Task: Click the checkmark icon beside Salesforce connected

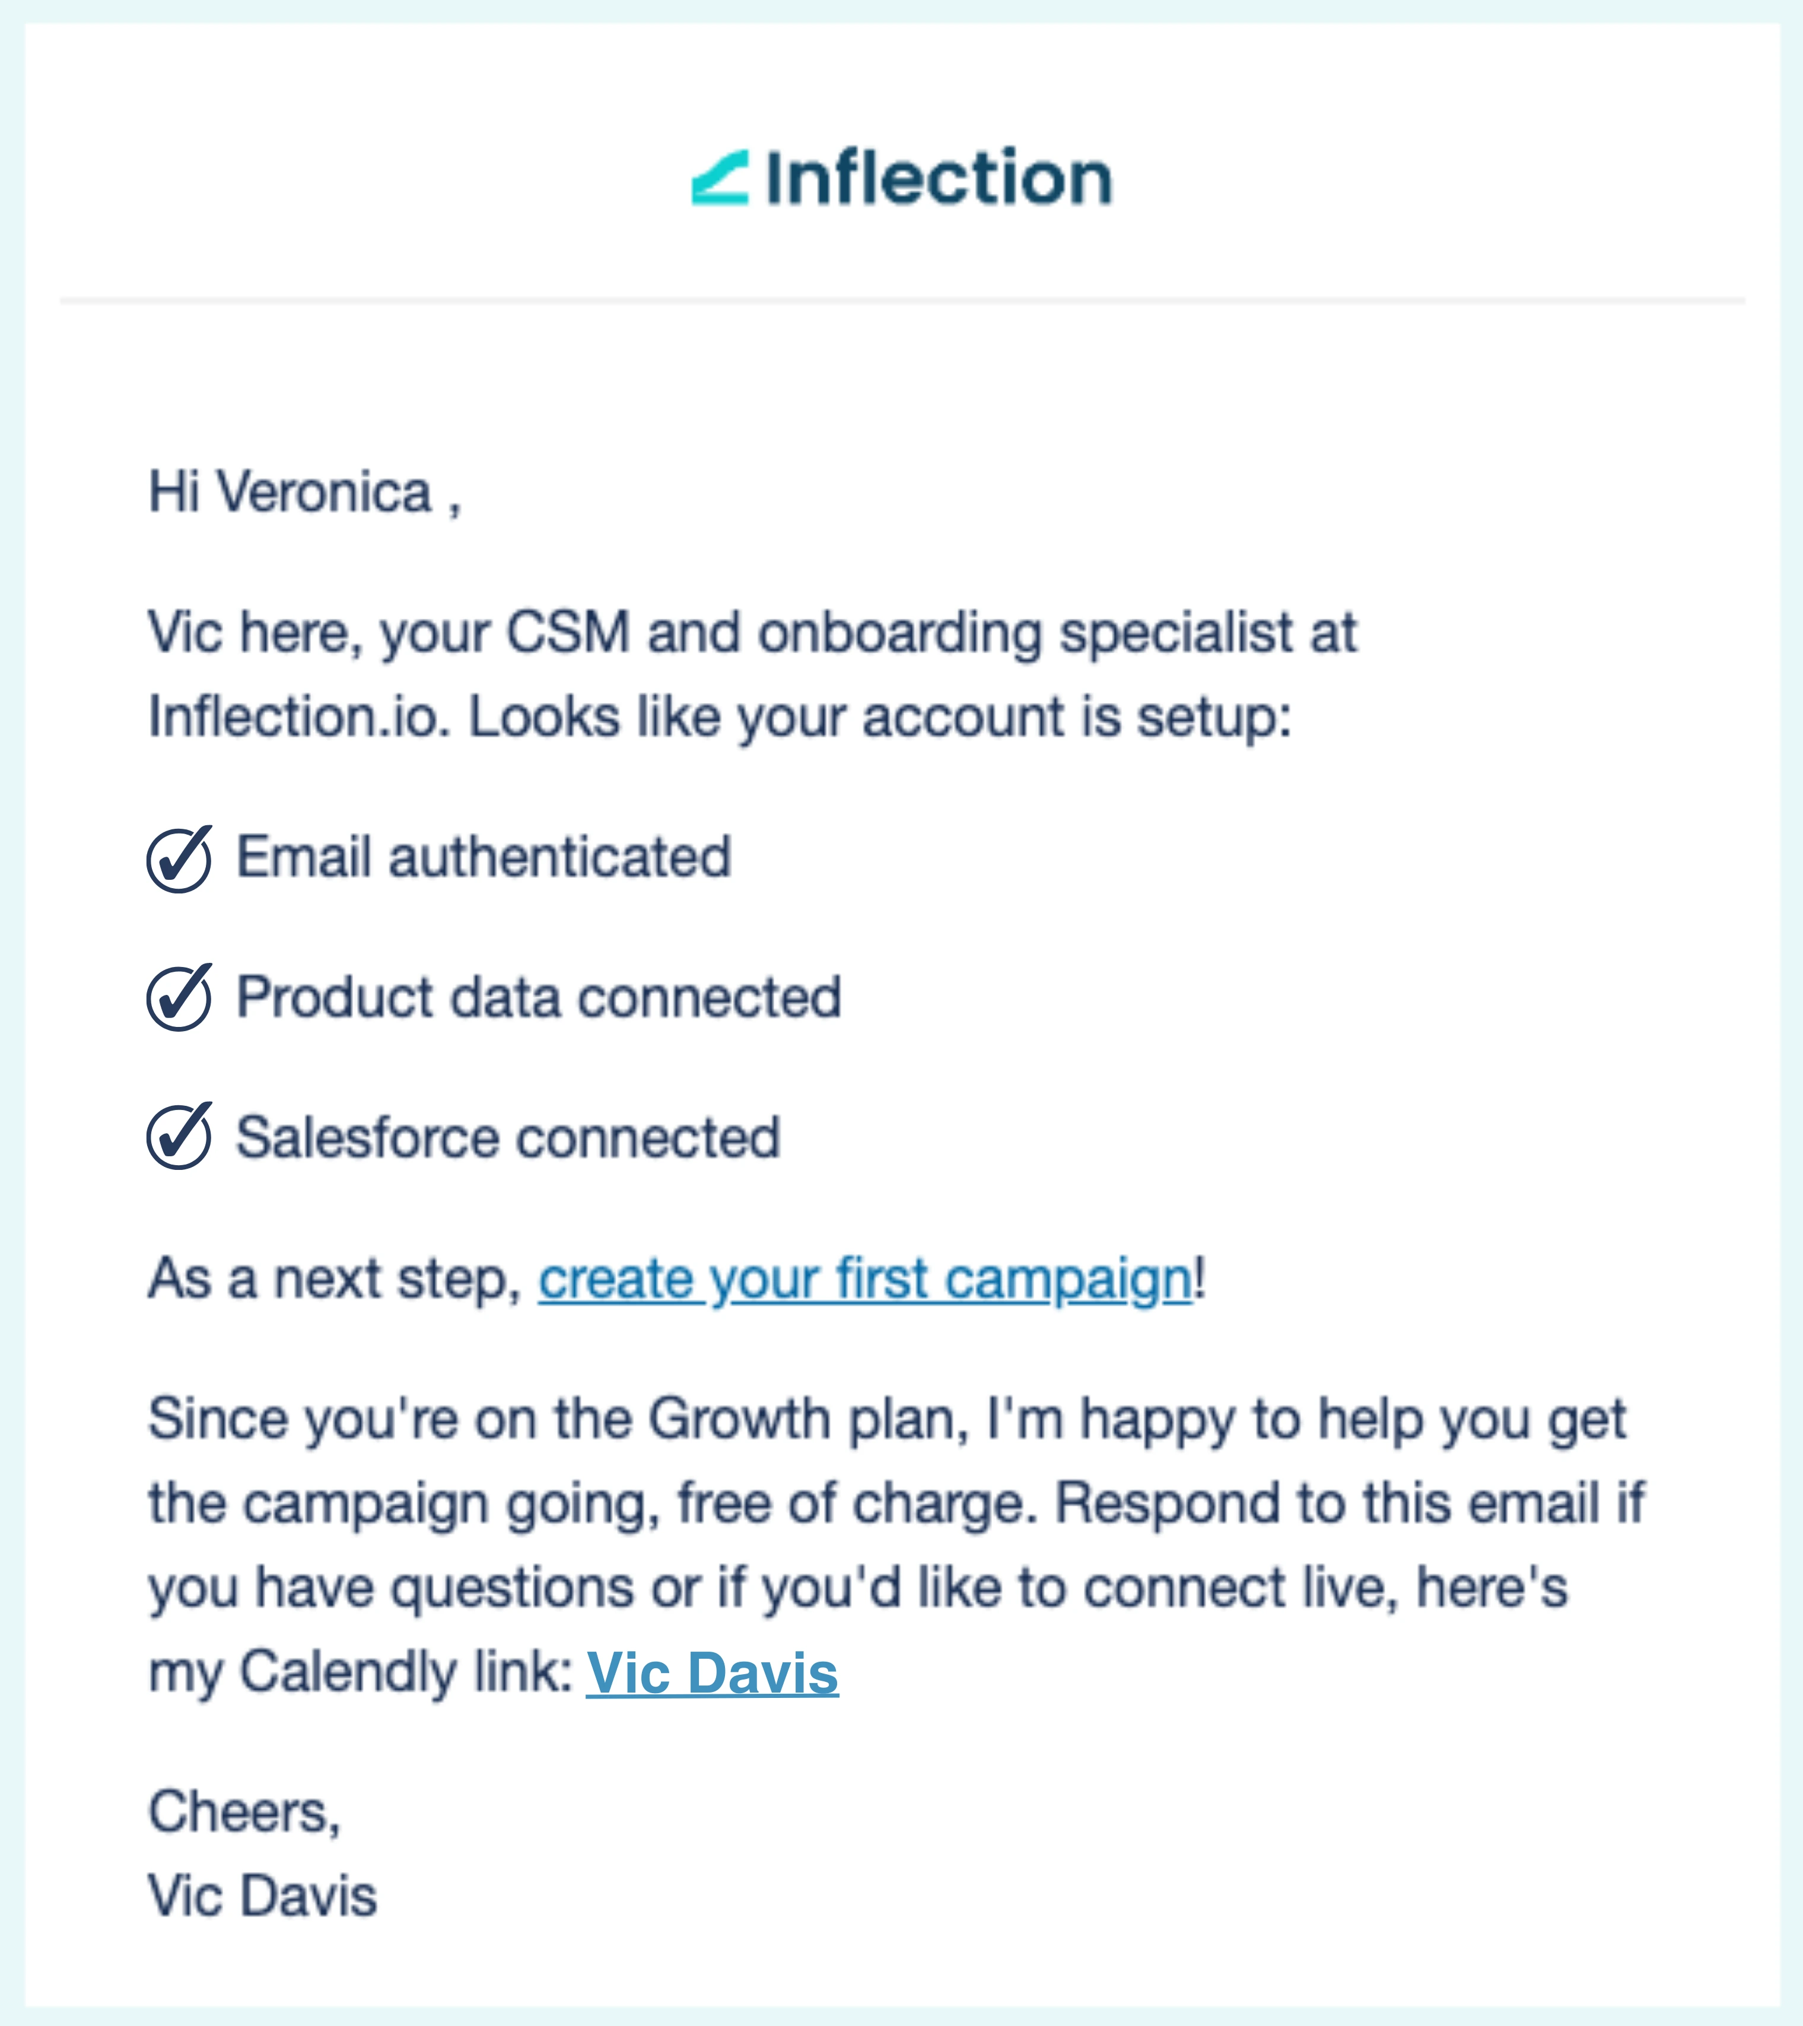Action: point(179,1136)
